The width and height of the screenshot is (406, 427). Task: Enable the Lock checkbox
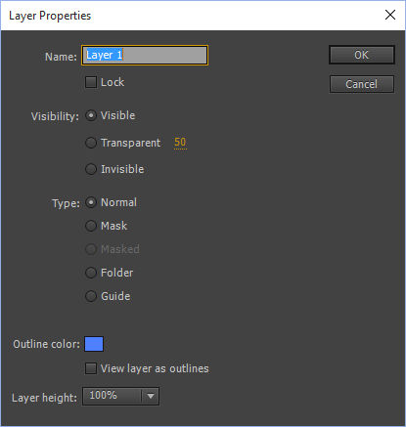tap(91, 82)
